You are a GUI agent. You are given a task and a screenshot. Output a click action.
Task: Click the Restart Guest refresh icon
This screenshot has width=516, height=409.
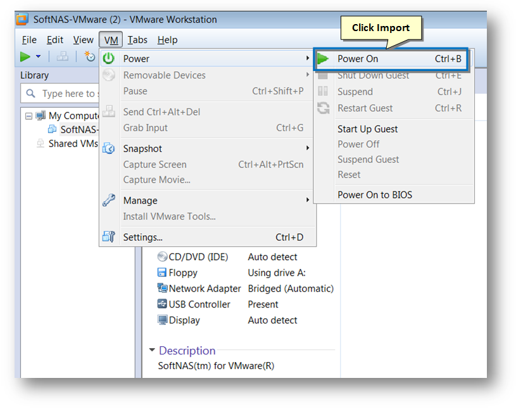[x=323, y=108]
